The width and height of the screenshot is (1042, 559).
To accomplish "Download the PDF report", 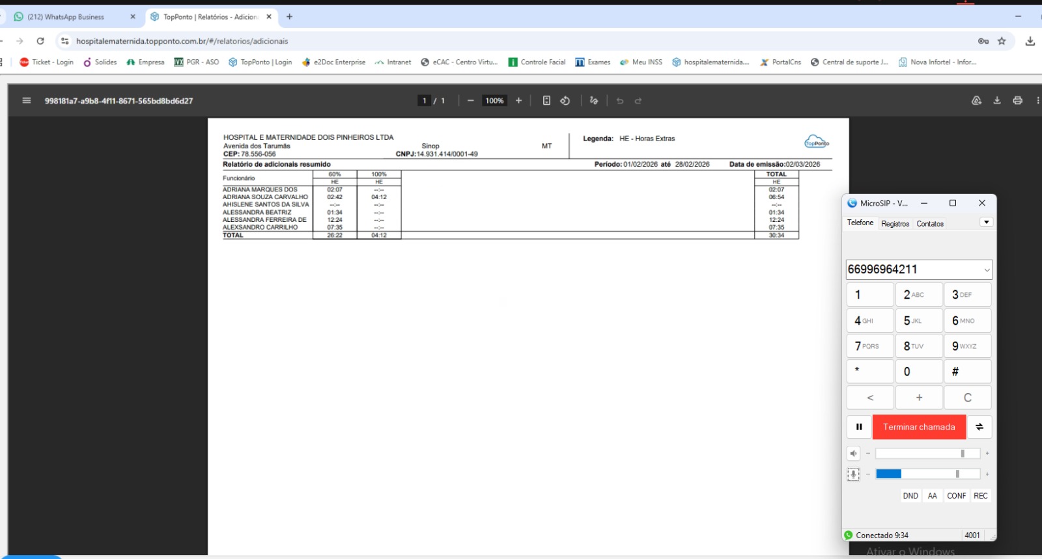I will (x=996, y=101).
